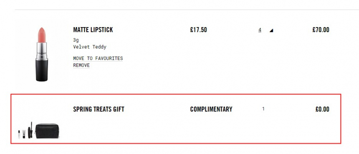
Task: Click the black lipstick tube base
Action: pyautogui.click(x=42, y=70)
